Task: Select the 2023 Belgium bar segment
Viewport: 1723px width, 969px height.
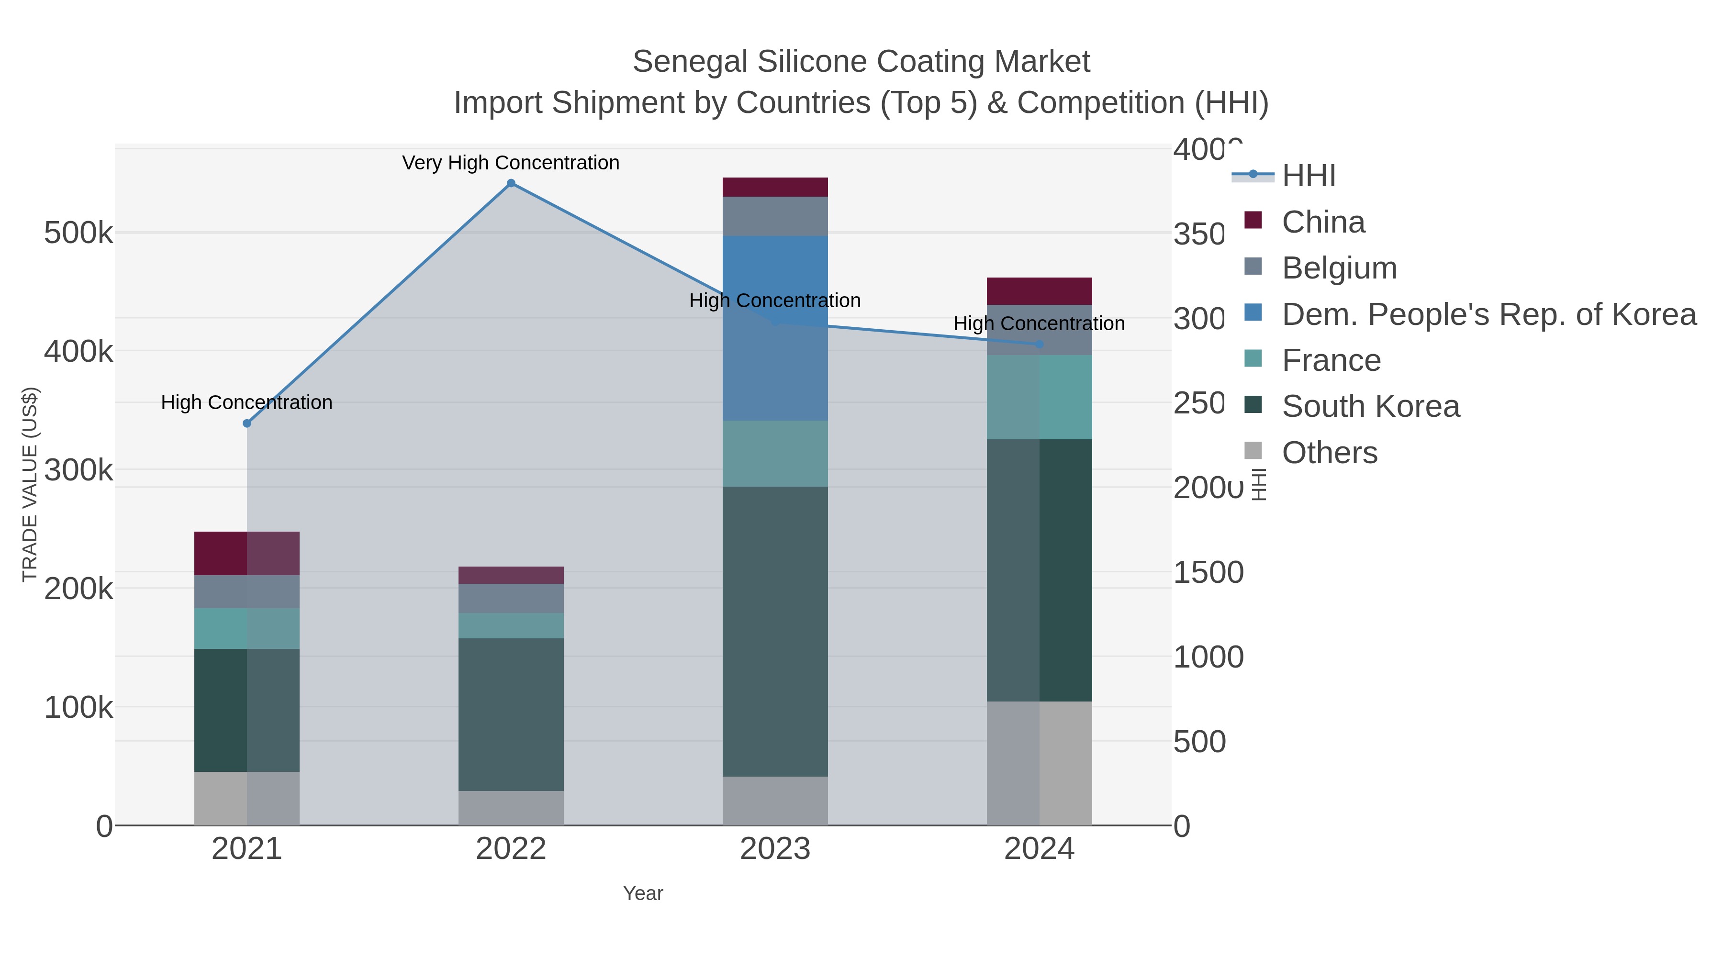Action: tap(775, 217)
